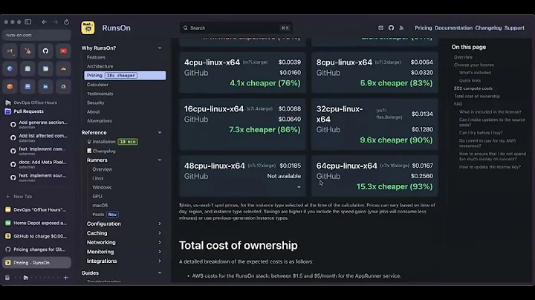
Task: Select the folder space icon at sidebar bottom
Action: [x=26, y=278]
